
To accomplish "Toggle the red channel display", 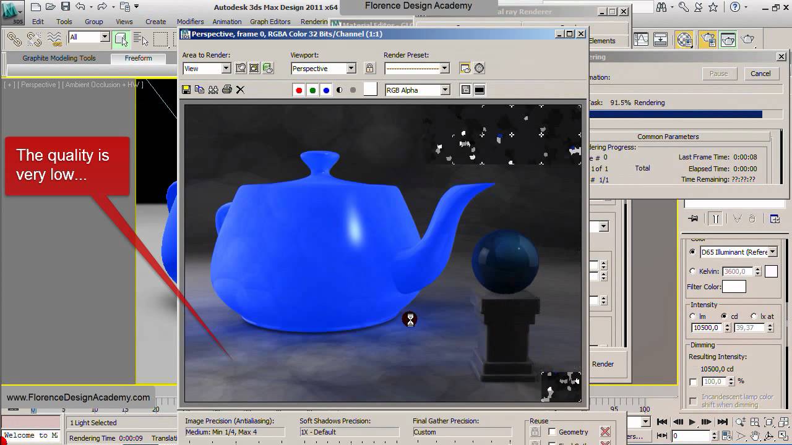I will click(x=299, y=90).
